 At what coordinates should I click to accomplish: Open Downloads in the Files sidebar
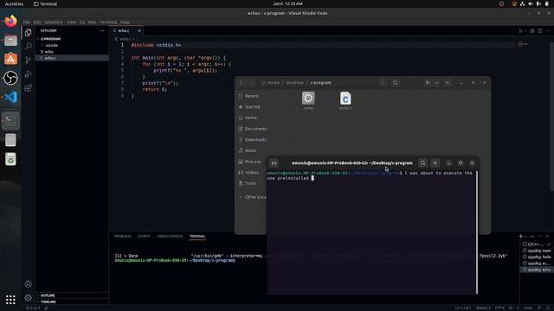255,140
